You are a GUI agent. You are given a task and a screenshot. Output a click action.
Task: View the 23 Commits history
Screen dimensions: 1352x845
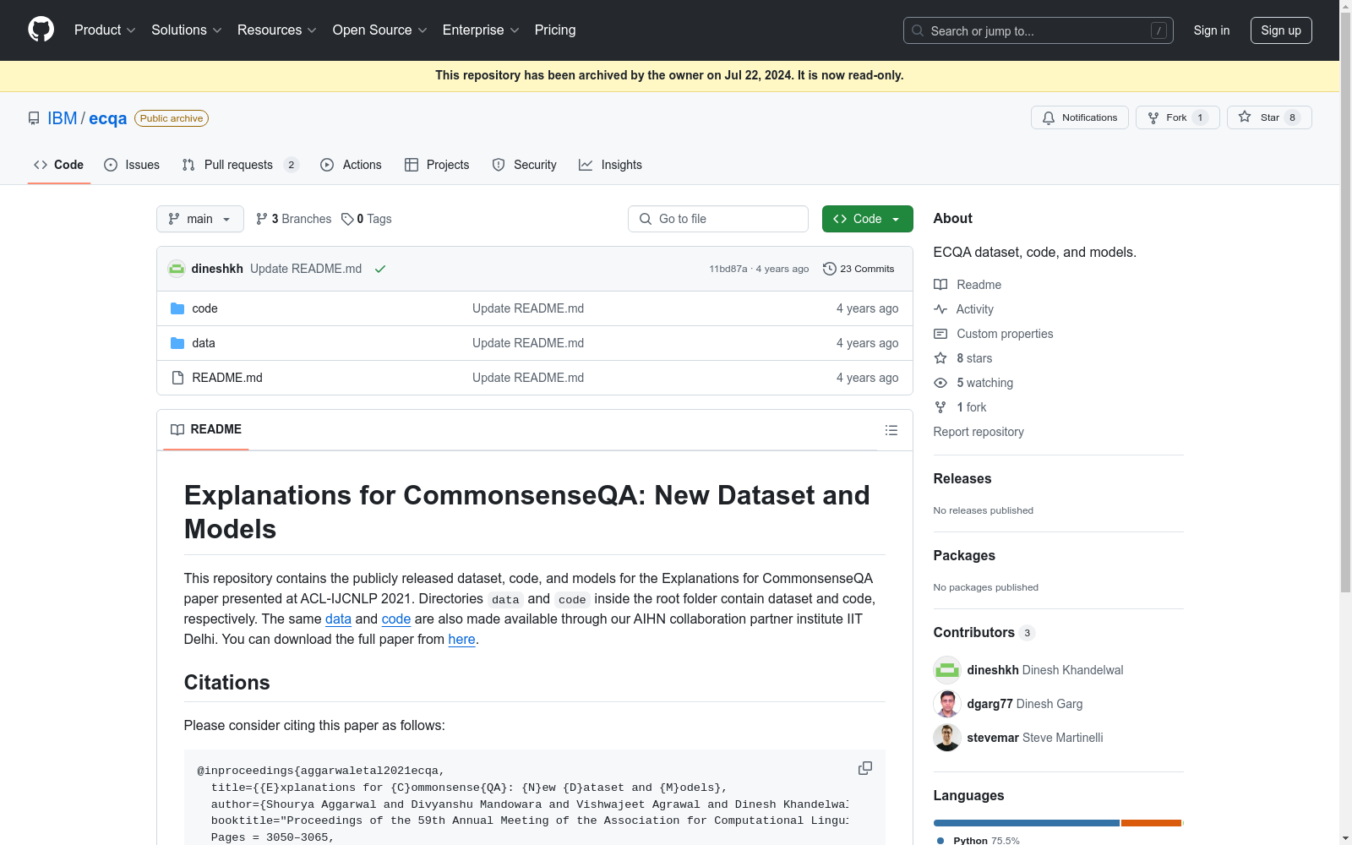pyautogui.click(x=859, y=269)
